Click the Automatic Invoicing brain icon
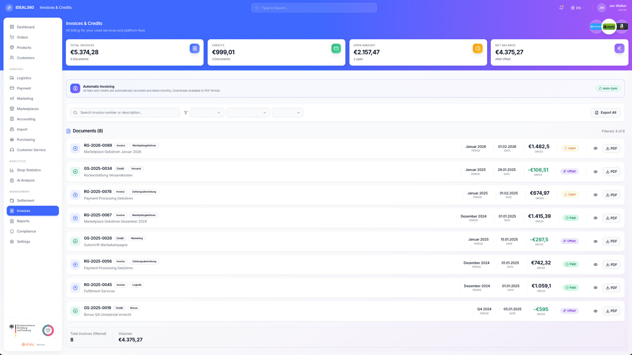The width and height of the screenshot is (632, 355). tap(75, 88)
